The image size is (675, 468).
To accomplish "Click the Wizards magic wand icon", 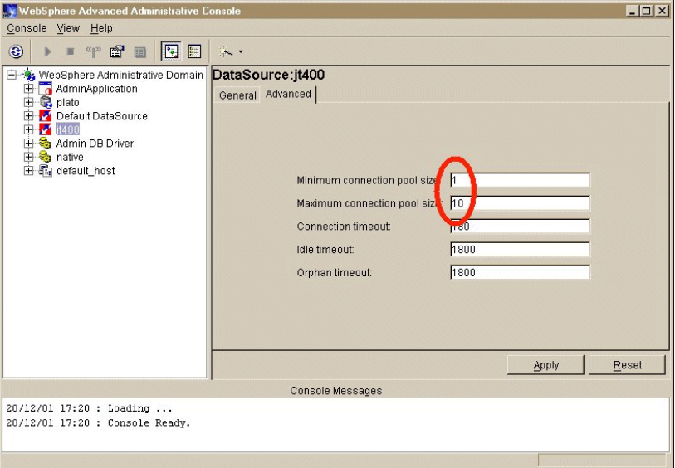I will pyautogui.click(x=225, y=51).
